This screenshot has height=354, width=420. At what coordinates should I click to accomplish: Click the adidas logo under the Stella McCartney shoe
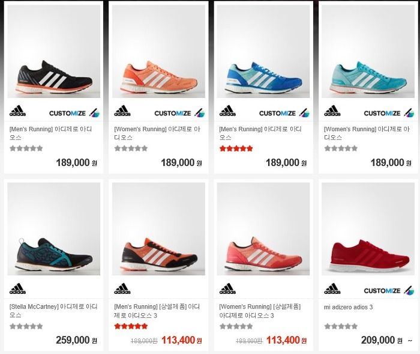point(17,288)
